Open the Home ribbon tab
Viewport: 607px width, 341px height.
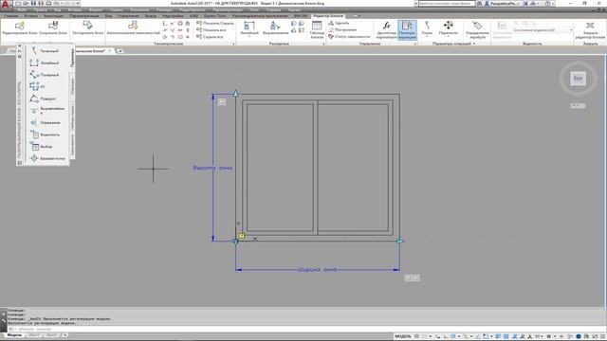coord(10,16)
